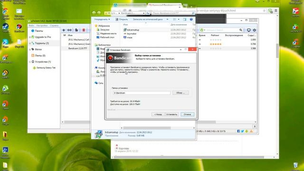Select Bandicam 2.2.0.777 torrent row
The image size is (304, 171).
coord(77,48)
